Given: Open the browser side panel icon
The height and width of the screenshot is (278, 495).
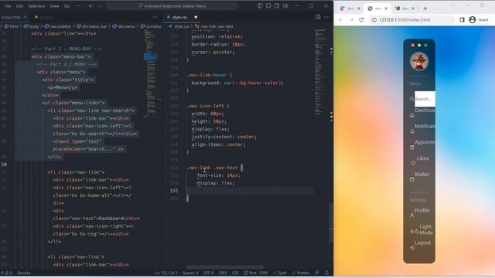Looking at the screenshot, I should coord(463,20).
